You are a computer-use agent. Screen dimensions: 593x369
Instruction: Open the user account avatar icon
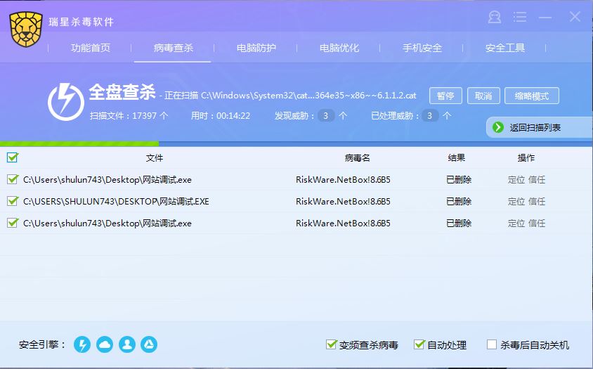pos(495,17)
